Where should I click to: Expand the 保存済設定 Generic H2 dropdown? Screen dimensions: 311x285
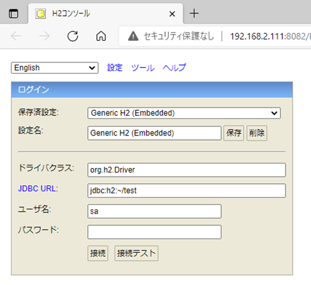click(x=184, y=113)
